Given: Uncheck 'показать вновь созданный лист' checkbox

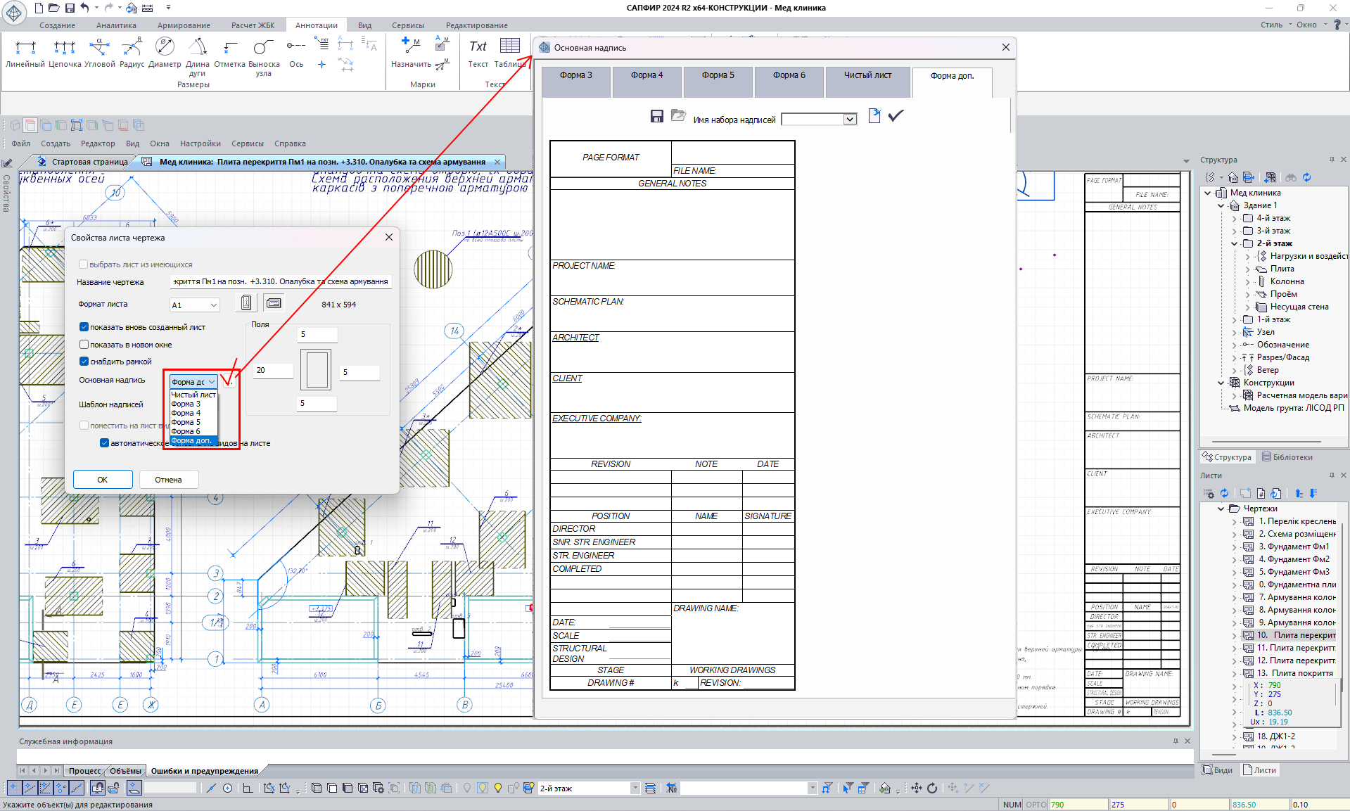Looking at the screenshot, I should click(x=84, y=327).
